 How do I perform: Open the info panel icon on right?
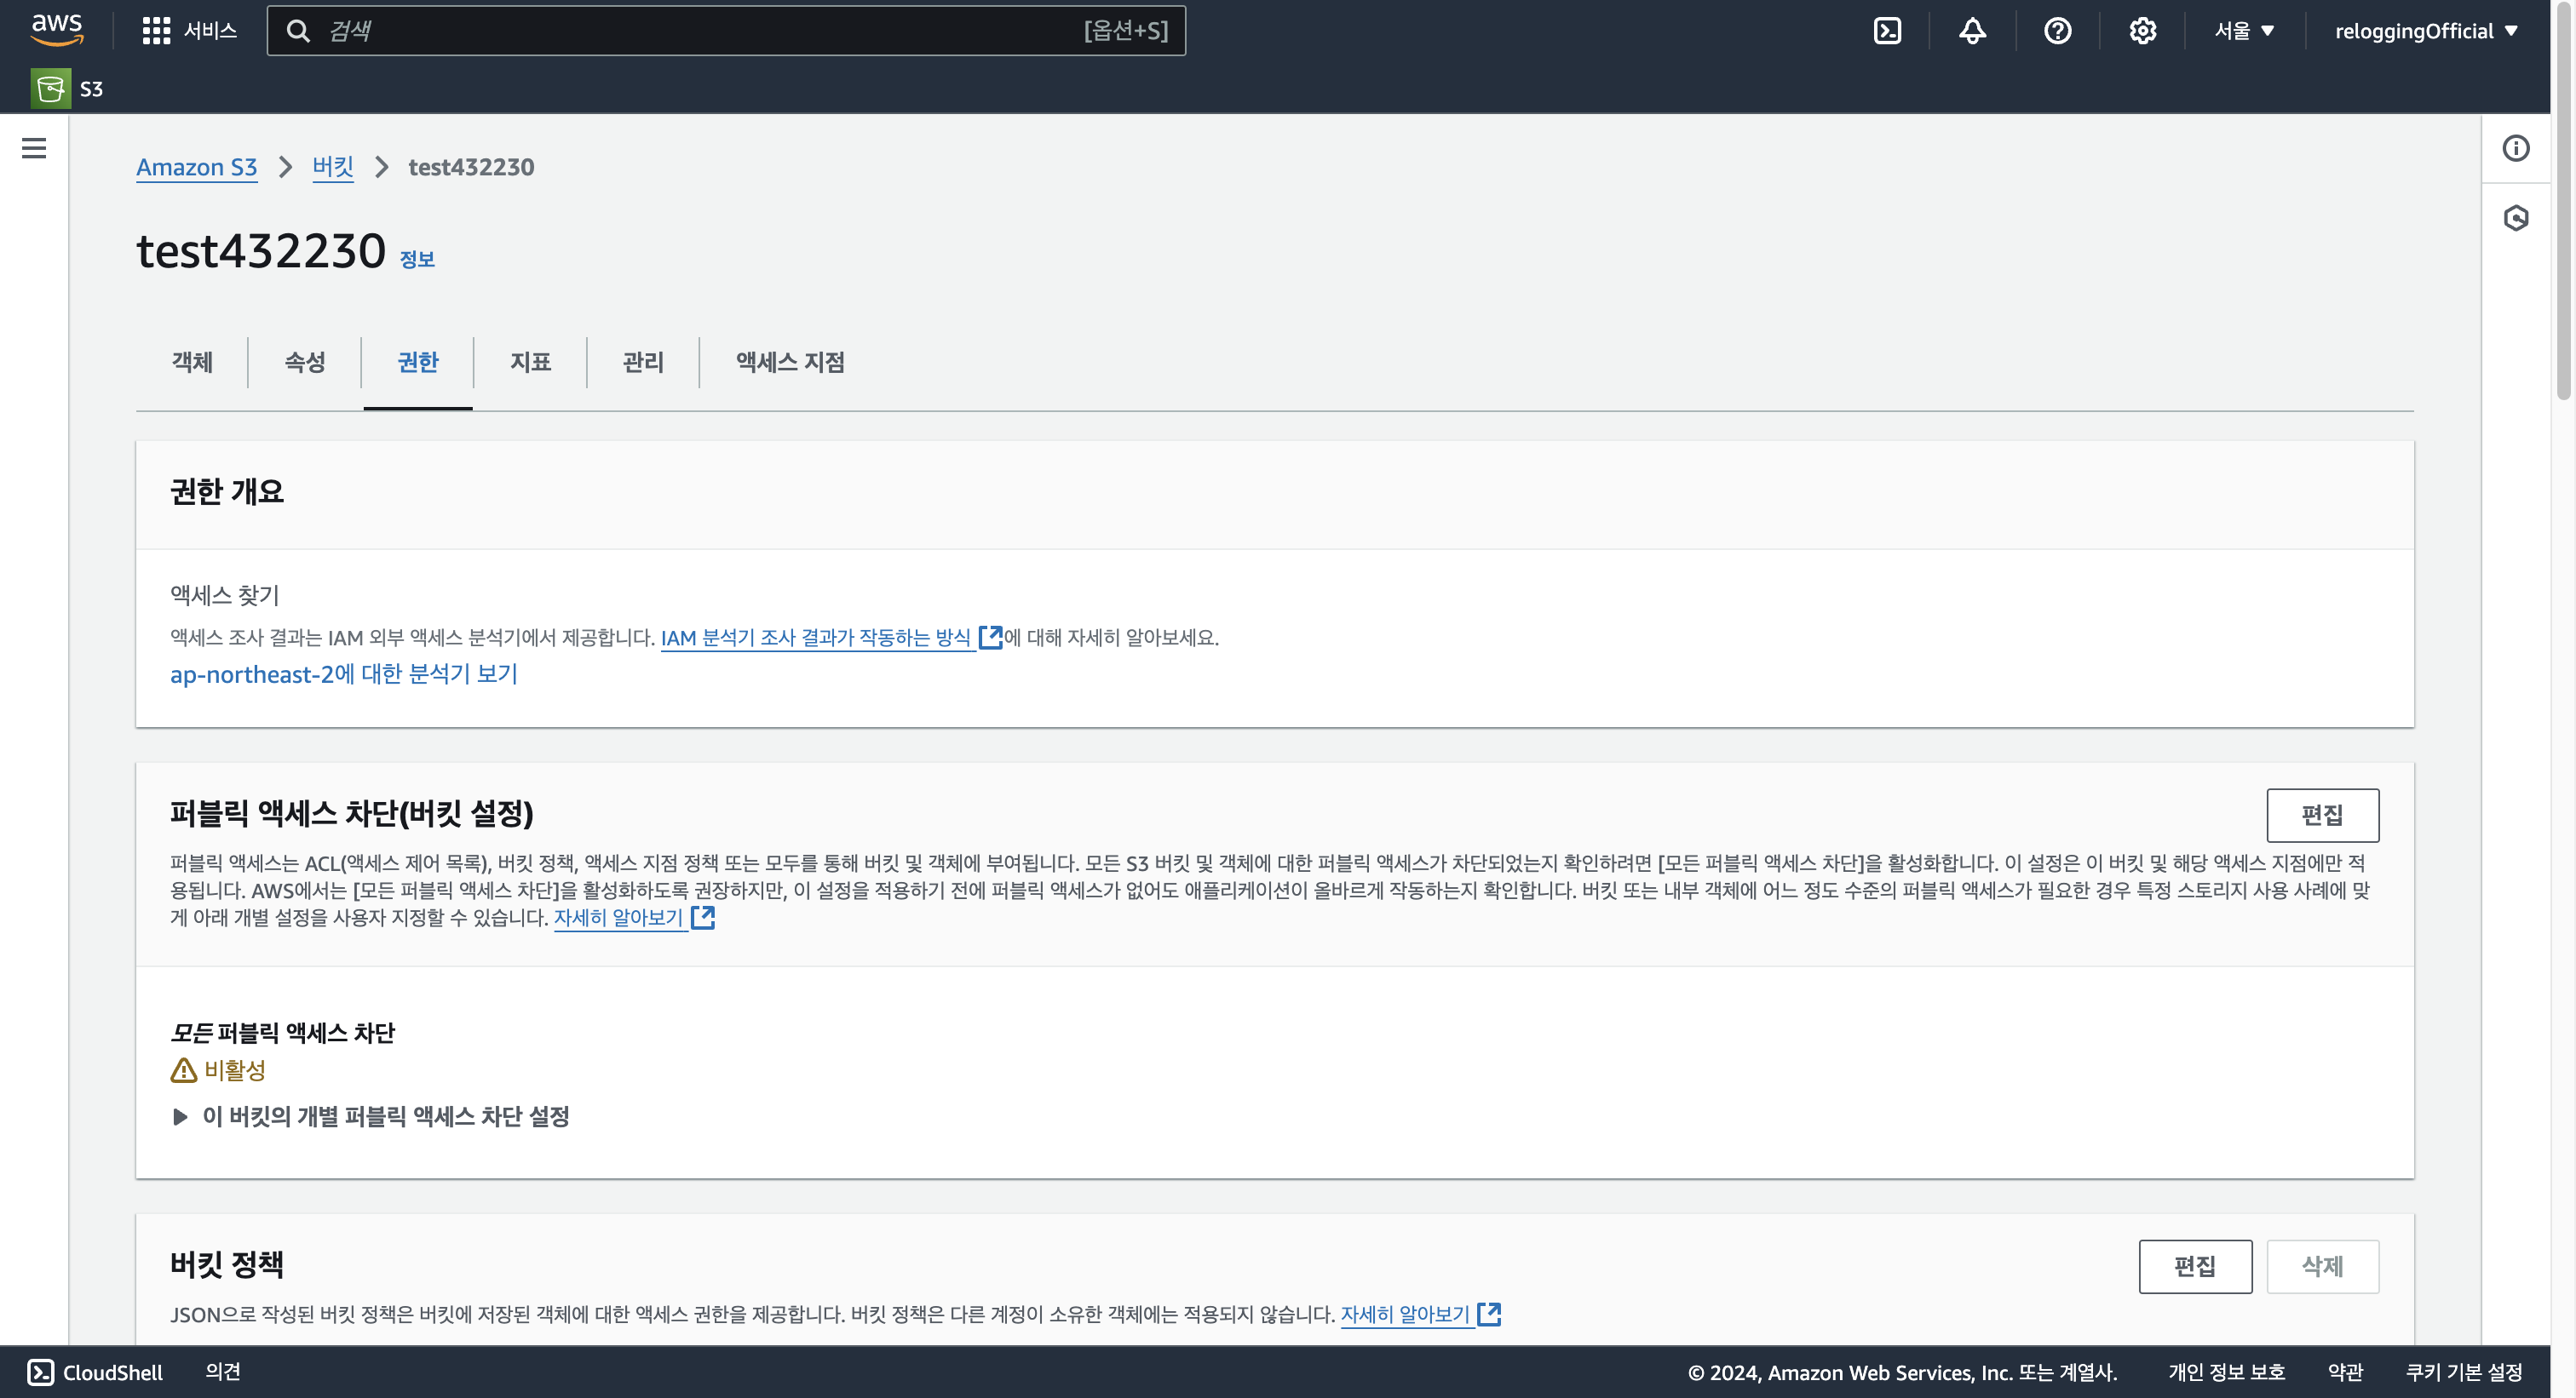tap(2516, 148)
